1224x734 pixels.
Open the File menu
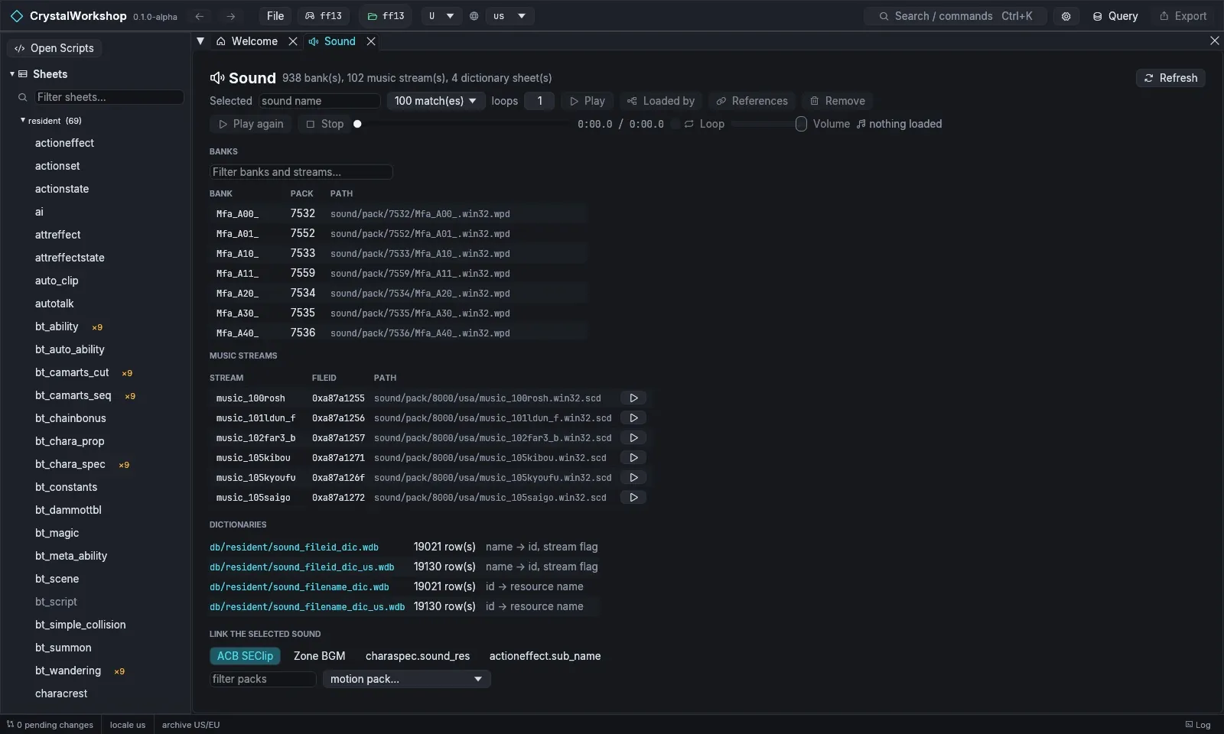[275, 16]
